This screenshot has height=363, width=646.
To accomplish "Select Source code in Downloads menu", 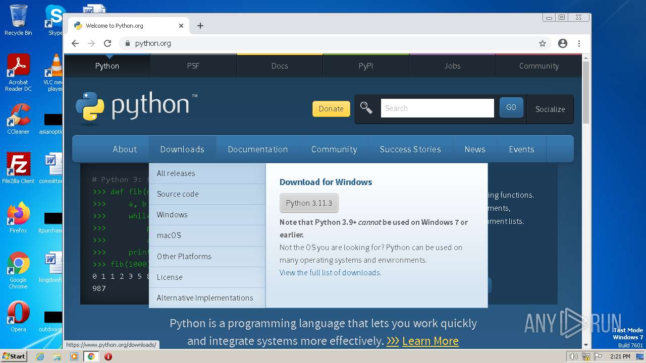I will tap(207, 194).
